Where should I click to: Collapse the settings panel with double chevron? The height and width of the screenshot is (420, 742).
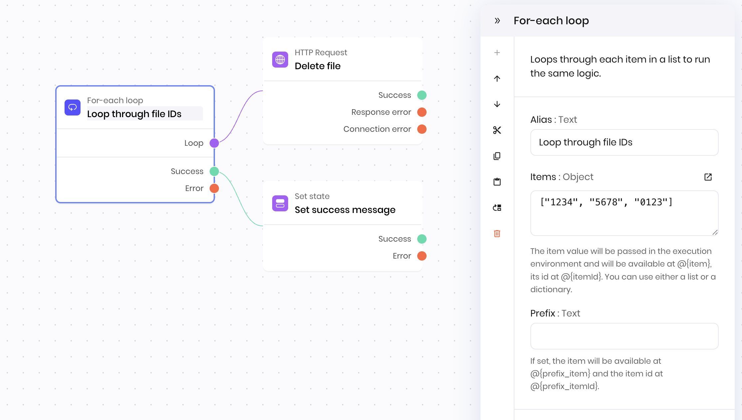click(497, 21)
